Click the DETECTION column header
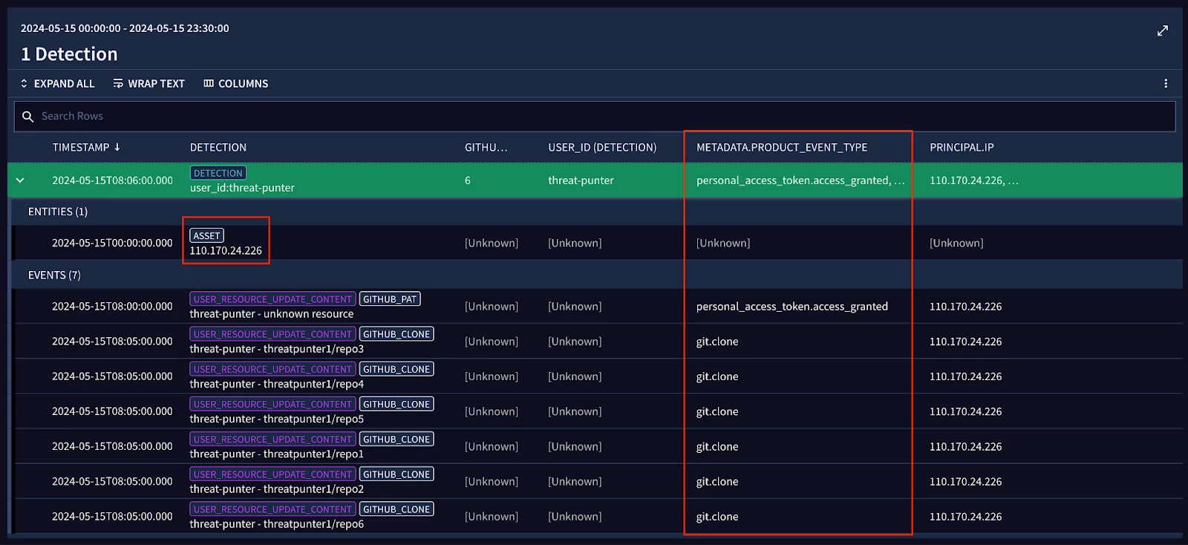The image size is (1188, 545). 218,147
